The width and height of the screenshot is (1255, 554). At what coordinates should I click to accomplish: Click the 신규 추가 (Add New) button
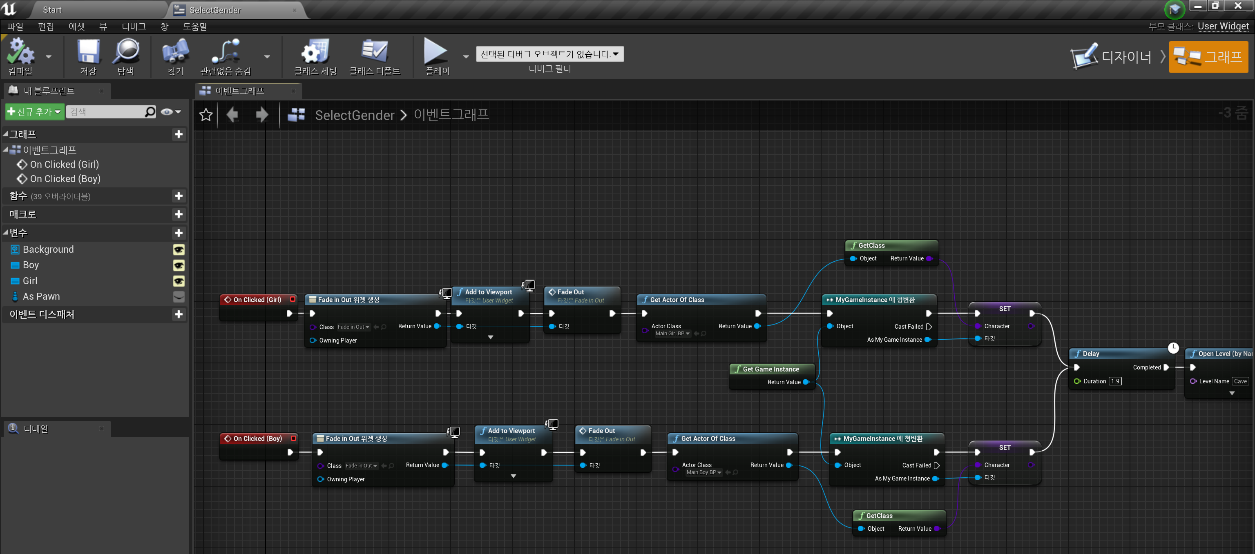point(34,111)
